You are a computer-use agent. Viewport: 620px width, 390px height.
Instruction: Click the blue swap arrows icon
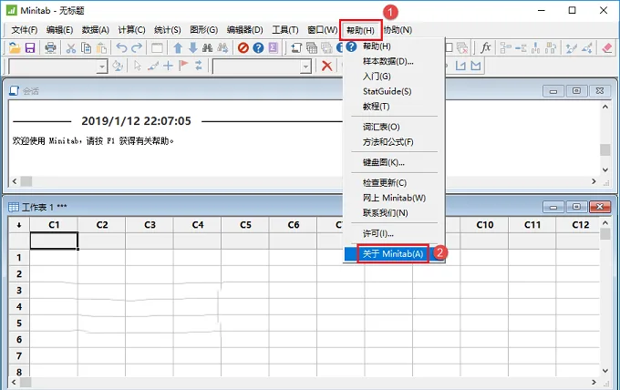click(199, 66)
